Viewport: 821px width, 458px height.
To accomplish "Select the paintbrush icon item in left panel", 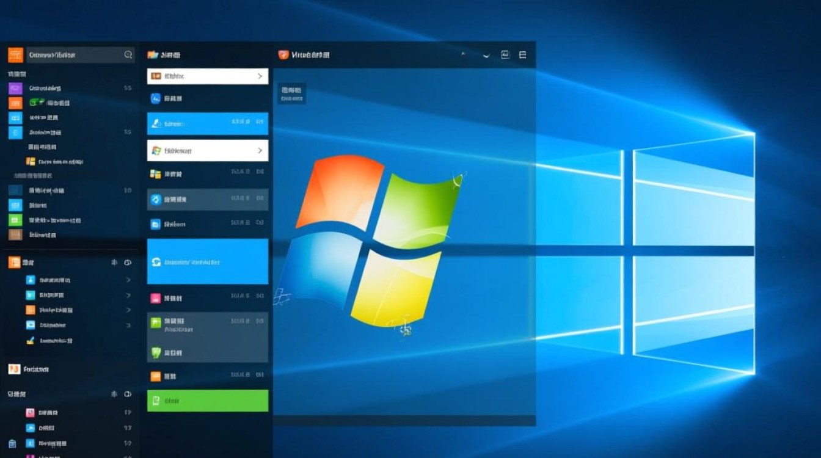I will coord(31,341).
